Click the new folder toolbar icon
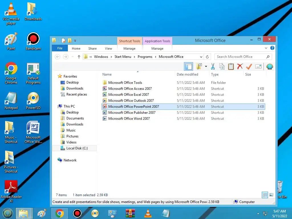 click(x=199, y=66)
